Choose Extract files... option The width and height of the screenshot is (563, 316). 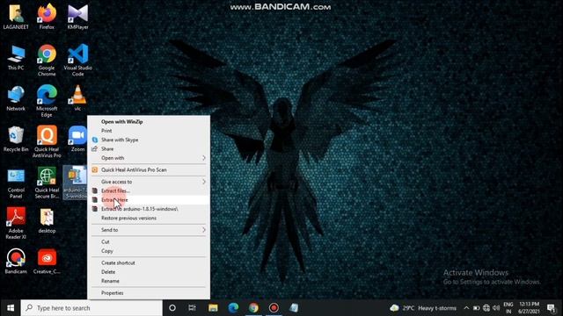point(149,190)
